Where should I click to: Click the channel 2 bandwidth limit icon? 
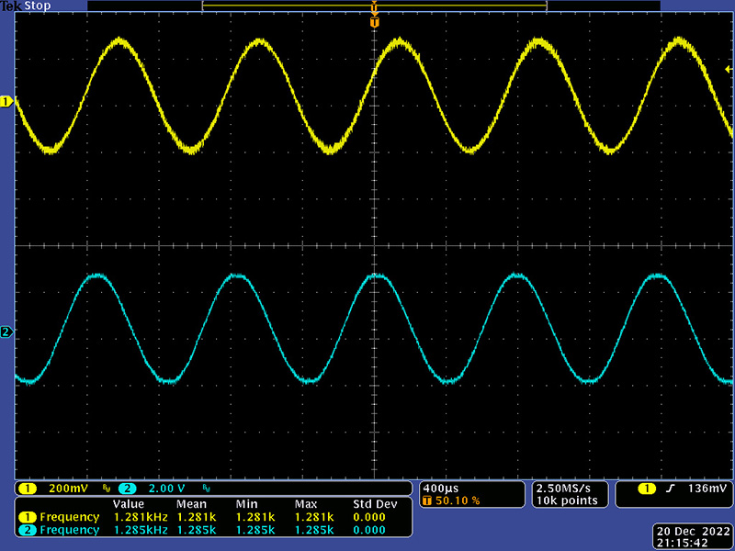click(x=206, y=489)
